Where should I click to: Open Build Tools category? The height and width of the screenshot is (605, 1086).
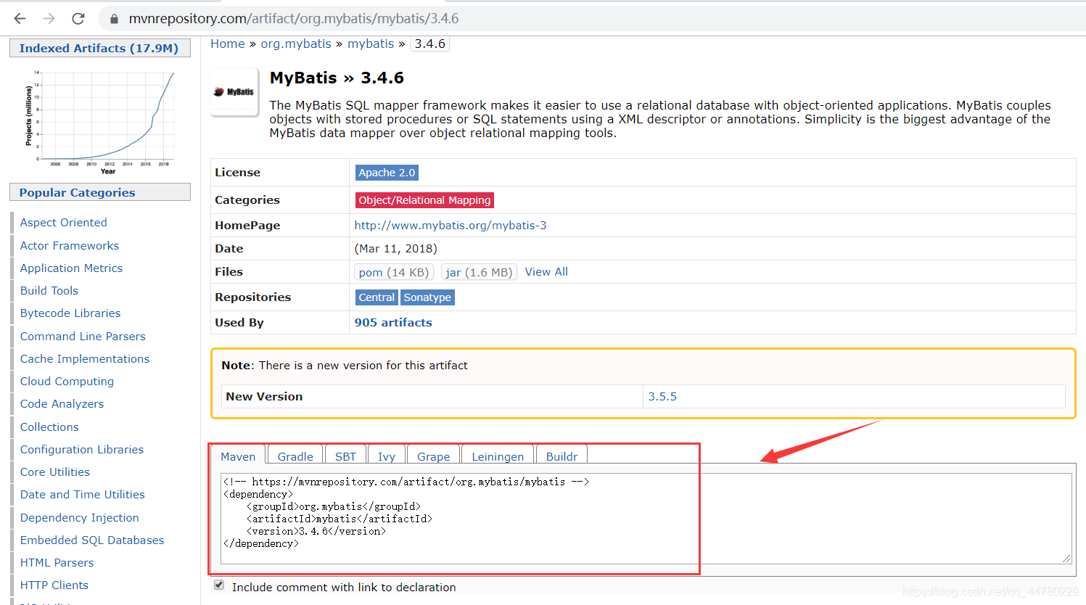point(49,291)
